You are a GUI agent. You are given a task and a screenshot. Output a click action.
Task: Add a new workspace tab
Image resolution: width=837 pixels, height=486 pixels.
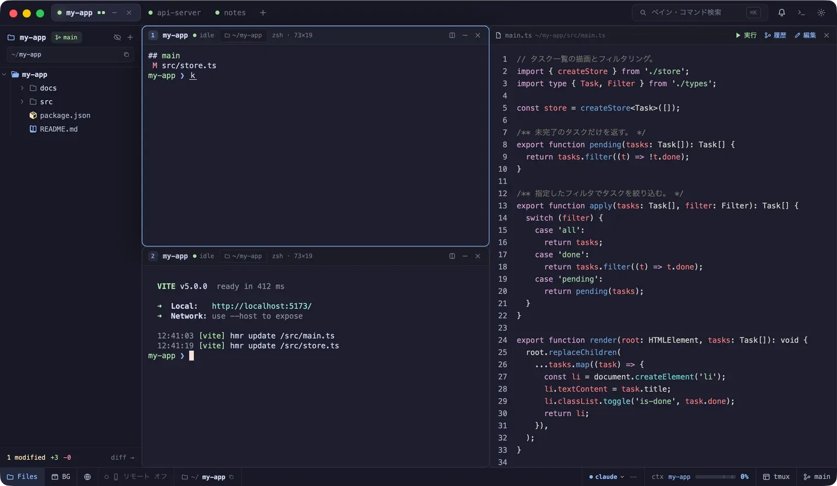[x=263, y=13]
